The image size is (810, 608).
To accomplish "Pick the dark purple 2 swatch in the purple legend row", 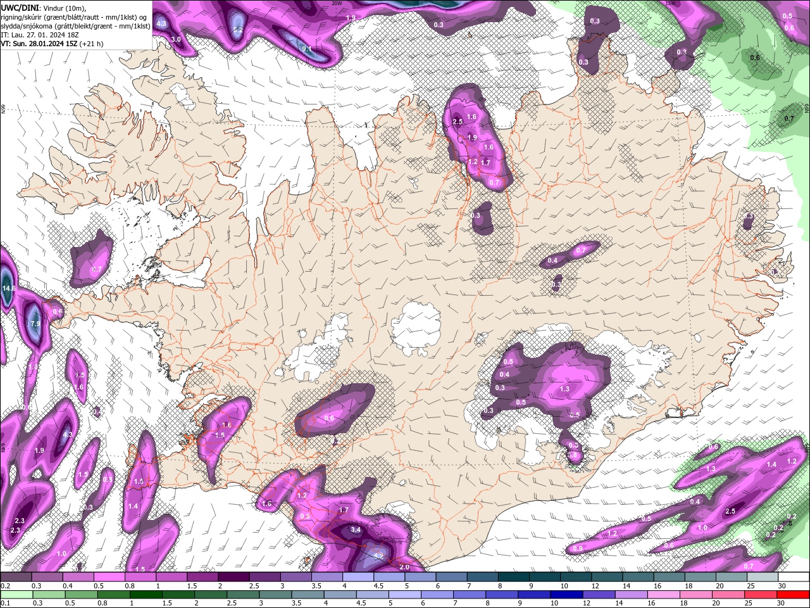I will [234, 577].
